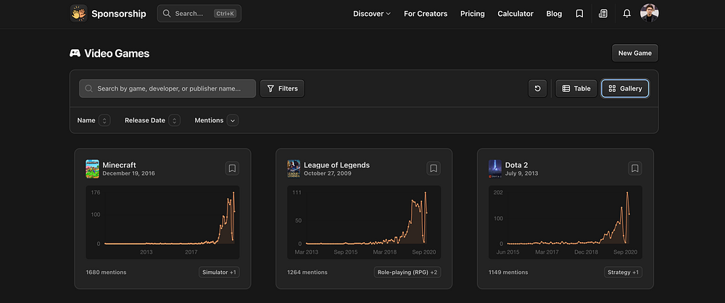Focus the game search input field
The width and height of the screenshot is (725, 303).
click(x=167, y=88)
